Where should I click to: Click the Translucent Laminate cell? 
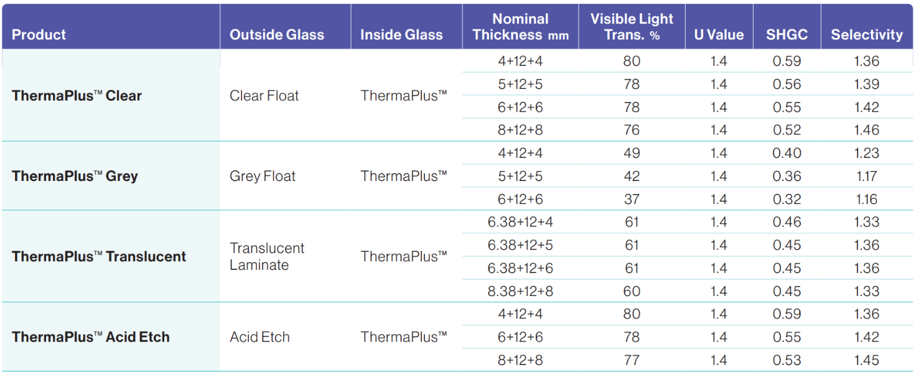pyautogui.click(x=267, y=256)
